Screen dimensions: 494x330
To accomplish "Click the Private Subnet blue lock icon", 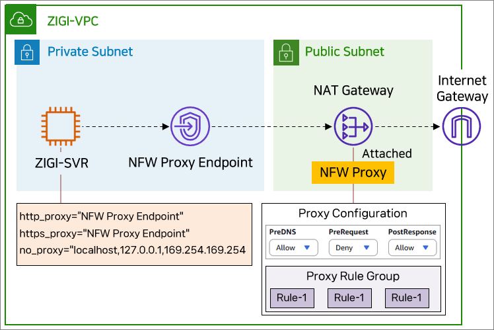I will click(27, 52).
